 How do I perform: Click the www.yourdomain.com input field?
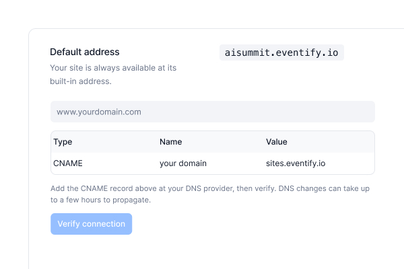(x=213, y=112)
